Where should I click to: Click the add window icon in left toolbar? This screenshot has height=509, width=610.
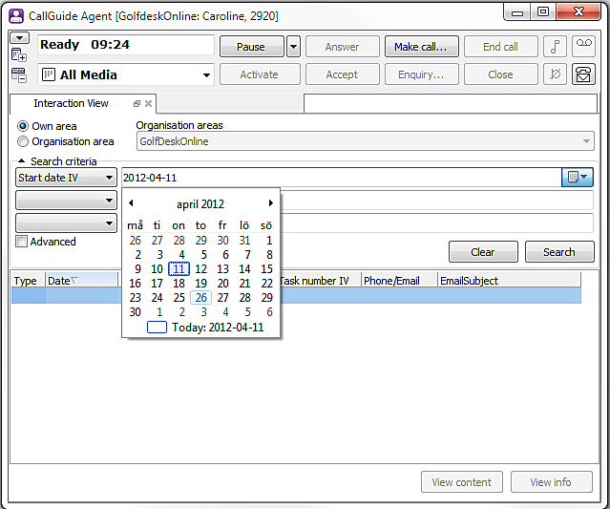click(19, 54)
